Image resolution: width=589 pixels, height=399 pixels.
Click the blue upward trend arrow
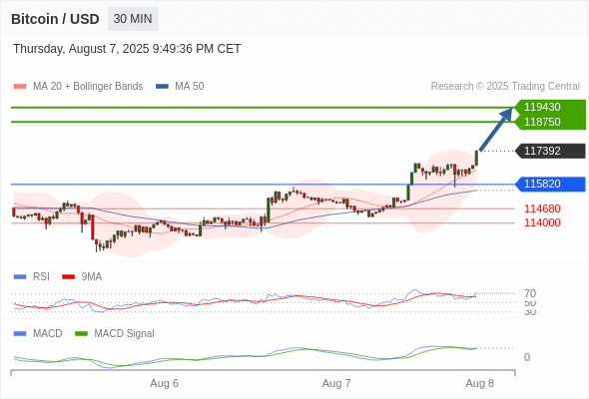(496, 129)
